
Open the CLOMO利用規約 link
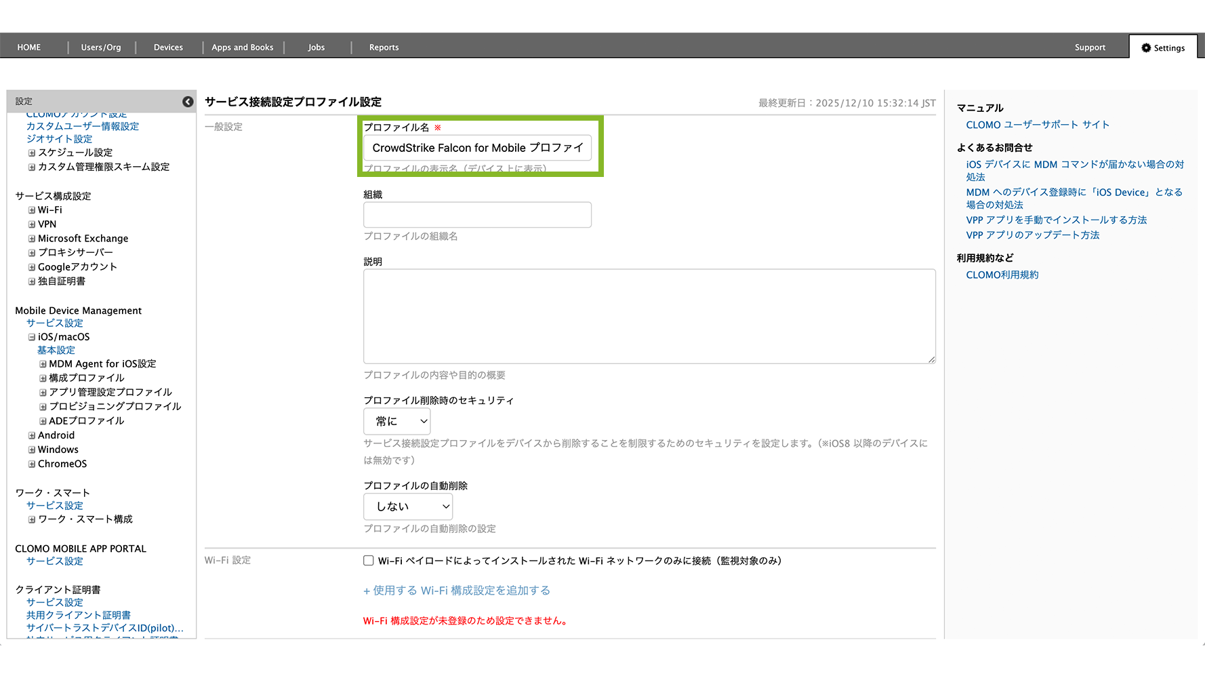[x=1002, y=275]
